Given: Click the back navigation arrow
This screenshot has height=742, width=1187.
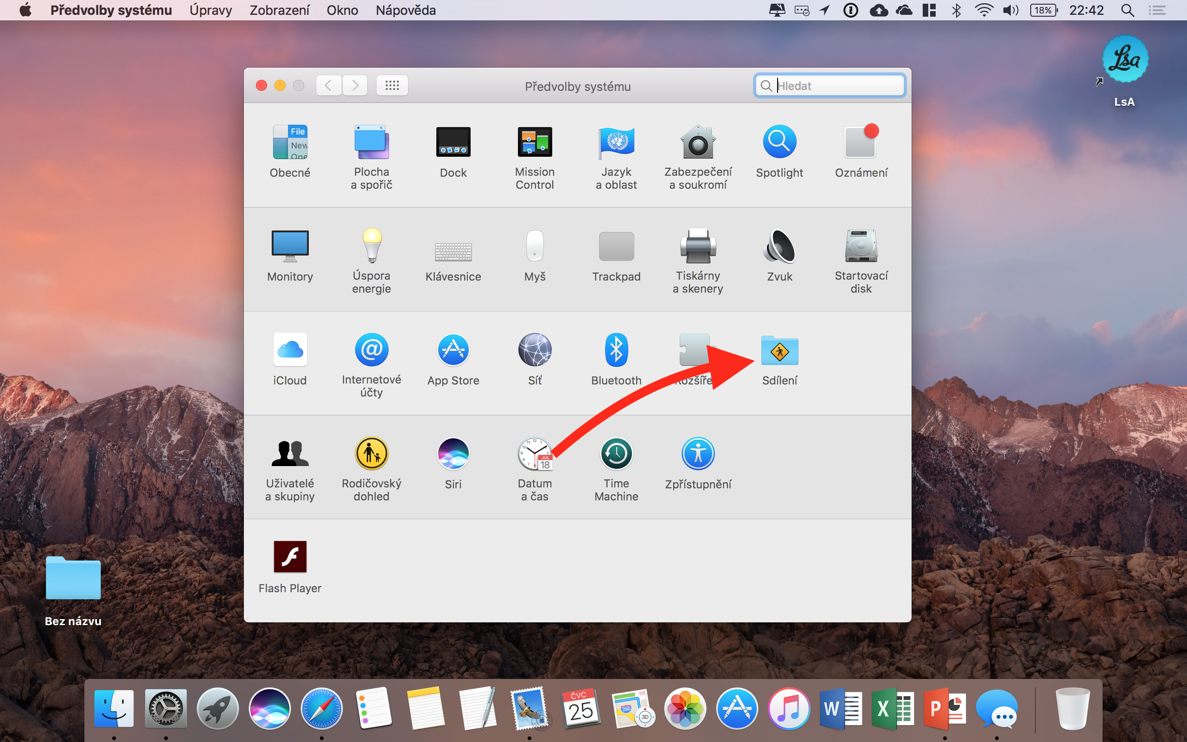Looking at the screenshot, I should (329, 86).
